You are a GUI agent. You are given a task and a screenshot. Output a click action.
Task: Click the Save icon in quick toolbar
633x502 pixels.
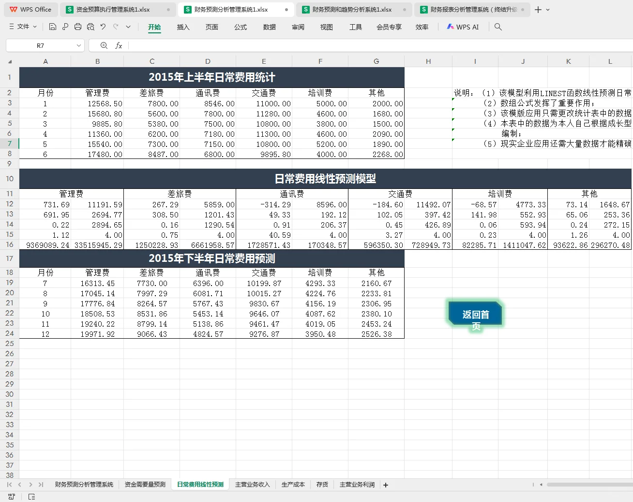click(53, 27)
